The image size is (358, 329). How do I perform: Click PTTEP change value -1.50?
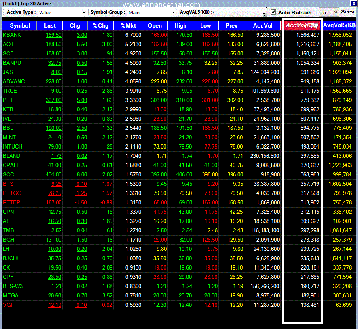(81, 203)
